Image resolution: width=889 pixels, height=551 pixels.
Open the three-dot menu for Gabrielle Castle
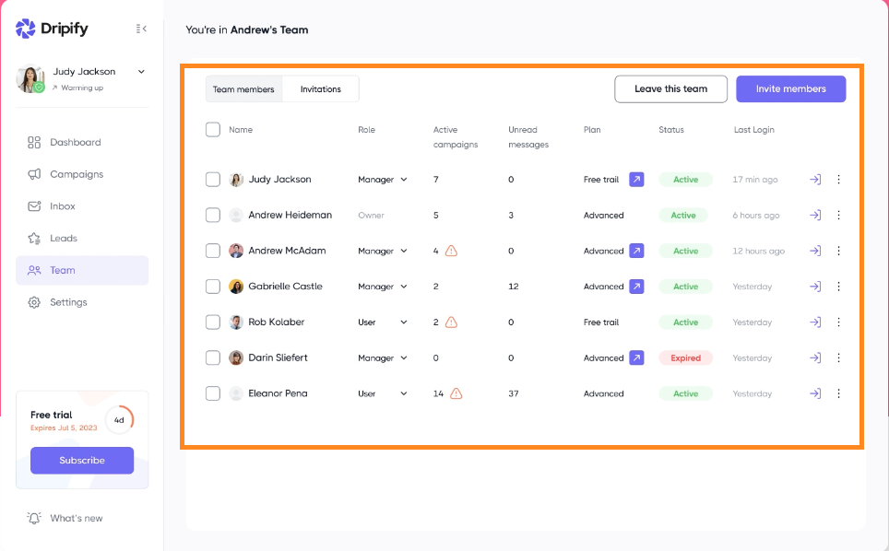coord(838,287)
